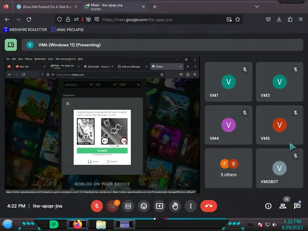Viewport: 308px width, 231px height.
Task: Open File Explorer on the taskbar
Action: point(101,225)
